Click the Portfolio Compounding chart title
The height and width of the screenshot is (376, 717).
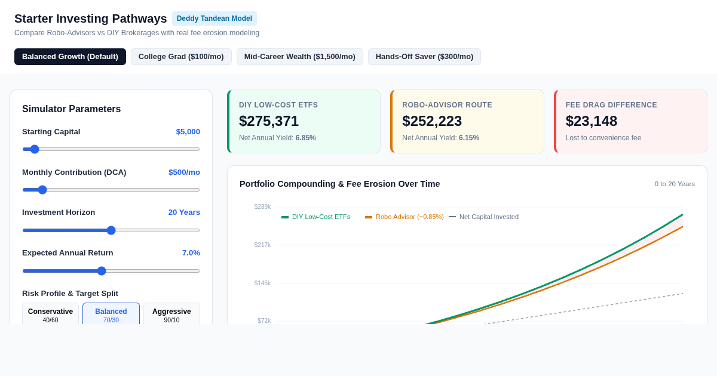point(340,184)
